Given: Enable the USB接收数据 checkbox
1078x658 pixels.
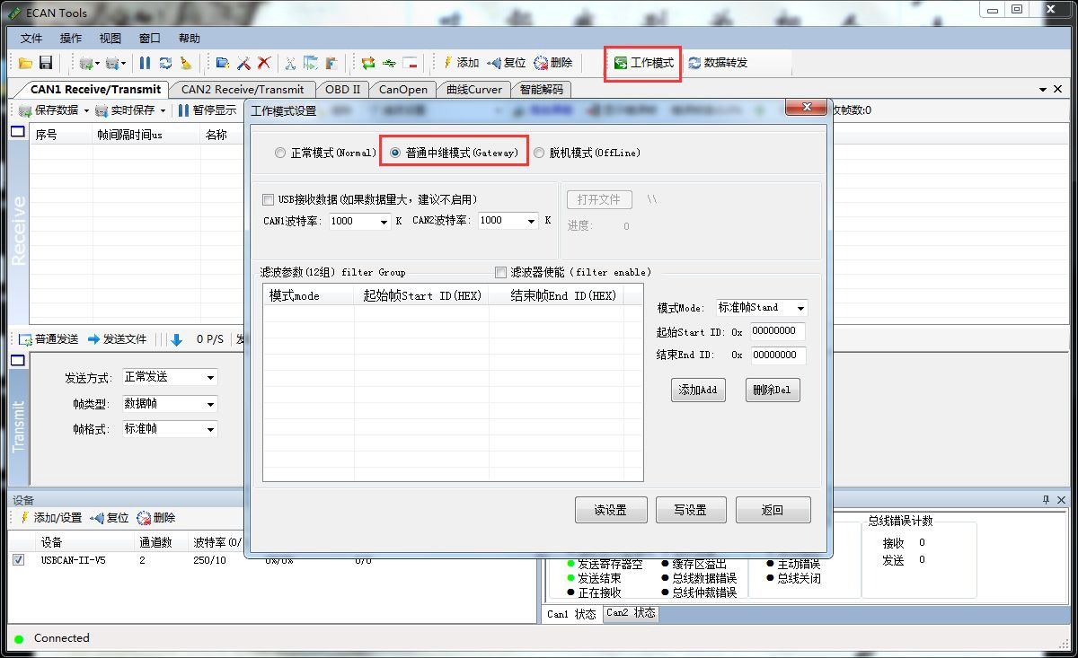Looking at the screenshot, I should 269,199.
